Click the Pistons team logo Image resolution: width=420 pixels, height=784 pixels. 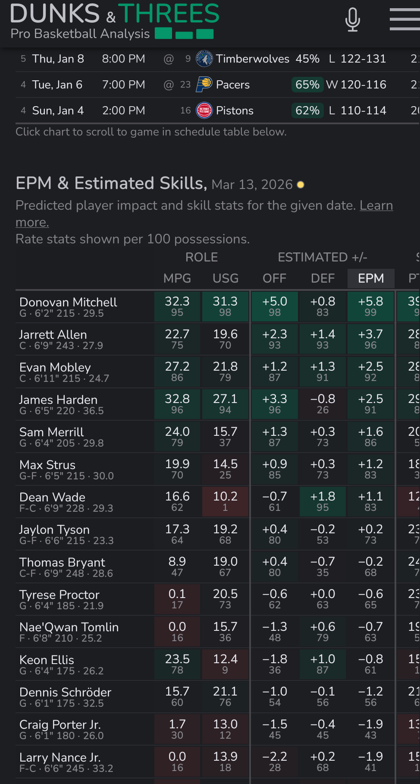[204, 110]
